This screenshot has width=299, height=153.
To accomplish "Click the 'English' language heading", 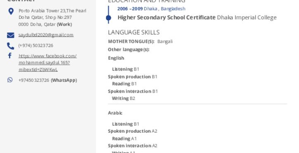I will [116, 58].
